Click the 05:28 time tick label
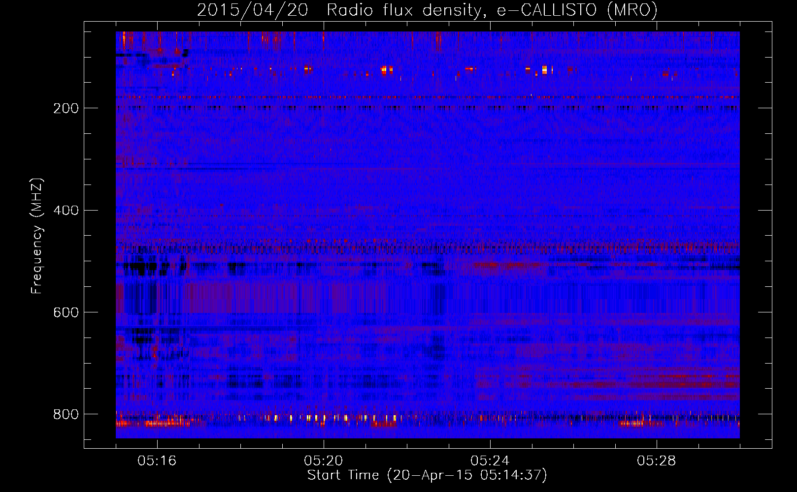This screenshot has height=492, width=797. pyautogui.click(x=657, y=461)
